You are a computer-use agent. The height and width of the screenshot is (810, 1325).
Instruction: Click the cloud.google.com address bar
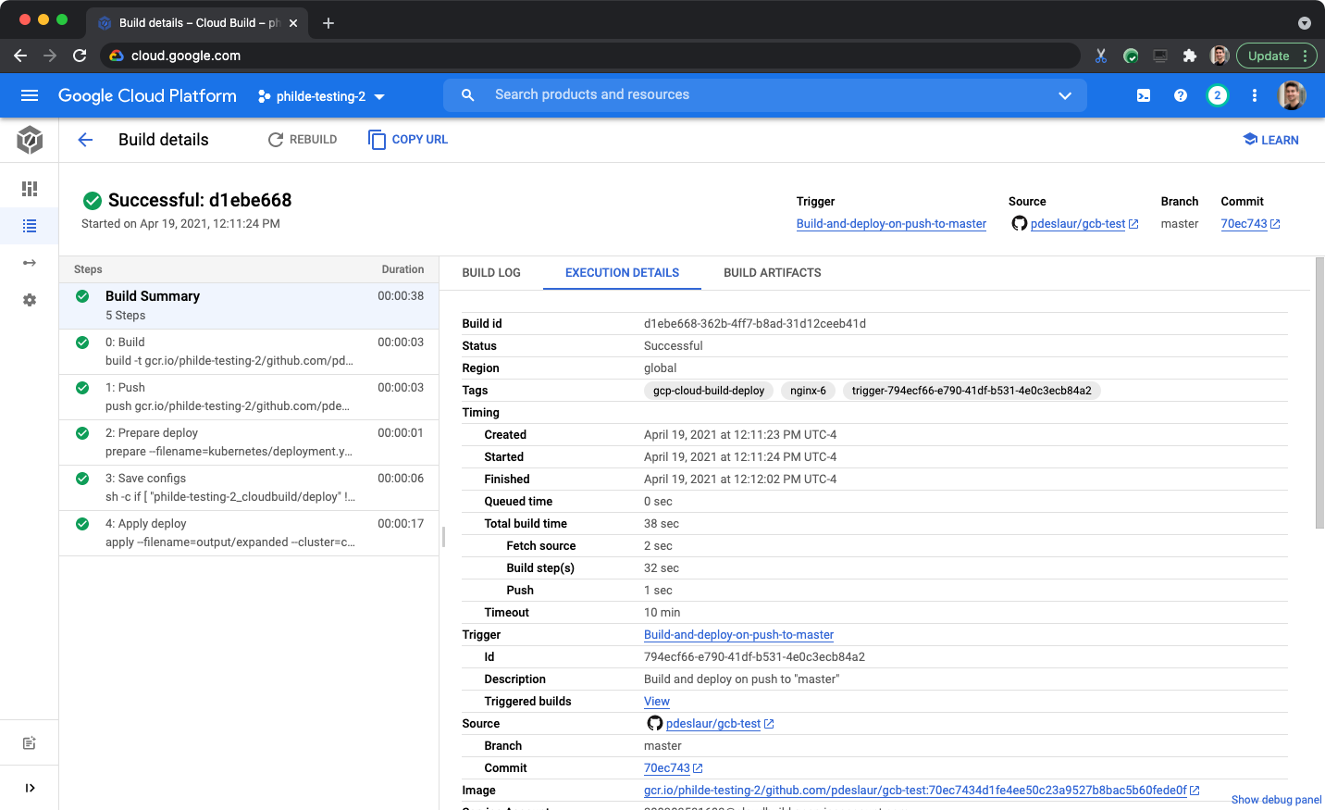589,56
